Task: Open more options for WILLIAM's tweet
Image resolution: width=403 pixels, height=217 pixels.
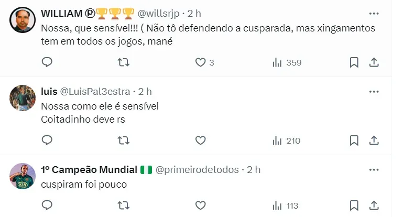Action: tap(374, 13)
